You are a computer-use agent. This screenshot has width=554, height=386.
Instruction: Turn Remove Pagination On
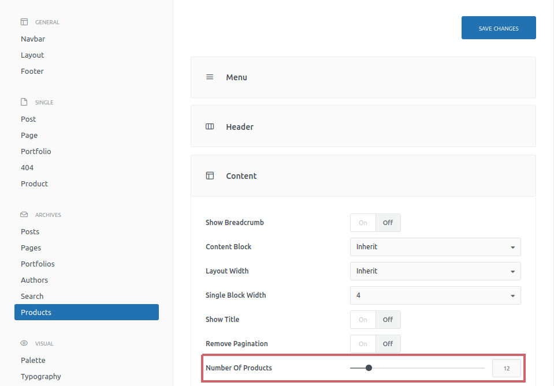(363, 344)
